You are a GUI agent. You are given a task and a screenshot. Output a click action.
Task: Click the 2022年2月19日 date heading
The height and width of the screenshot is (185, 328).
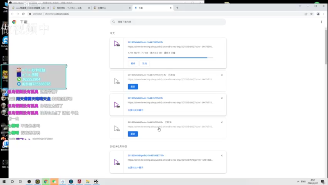point(118,146)
